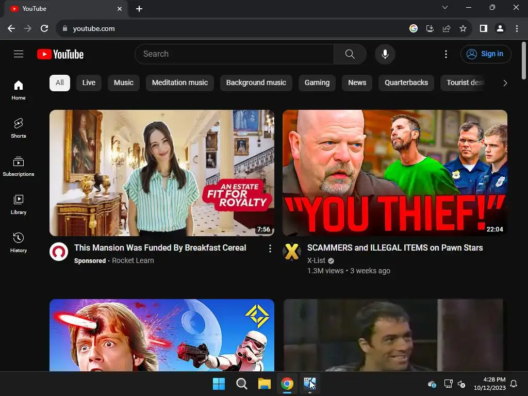Click the install app icon in address bar
The image size is (528, 396).
[x=430, y=29]
